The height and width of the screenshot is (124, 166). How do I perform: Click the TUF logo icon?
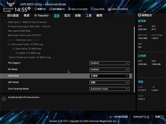11,4
